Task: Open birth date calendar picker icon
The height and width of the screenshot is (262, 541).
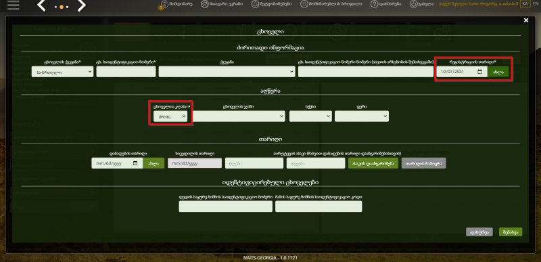Action: [x=136, y=163]
